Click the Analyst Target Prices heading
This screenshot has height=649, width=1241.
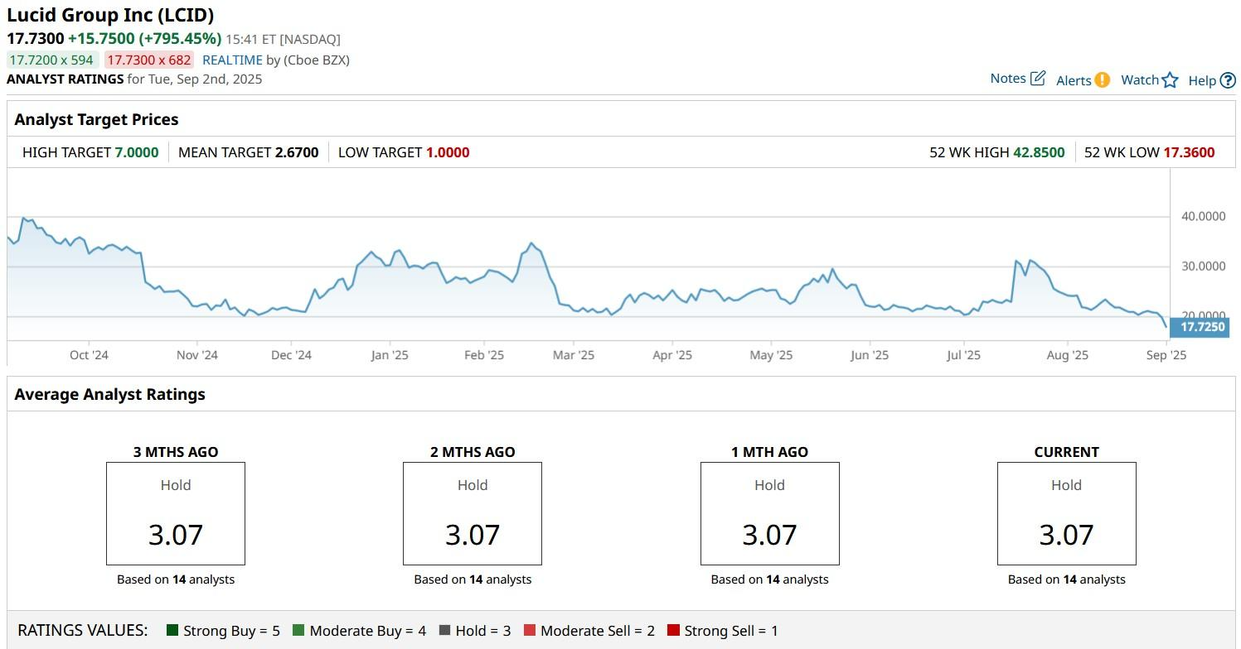pos(96,119)
